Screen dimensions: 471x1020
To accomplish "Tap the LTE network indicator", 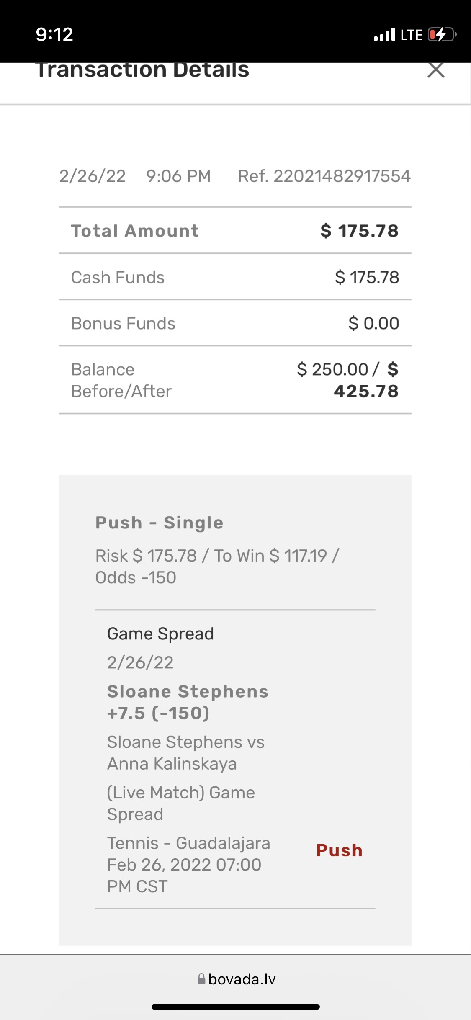I will (x=411, y=35).
